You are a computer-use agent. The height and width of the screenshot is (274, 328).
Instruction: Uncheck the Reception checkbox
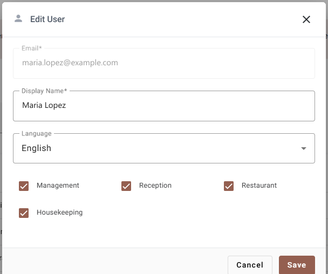pos(126,186)
